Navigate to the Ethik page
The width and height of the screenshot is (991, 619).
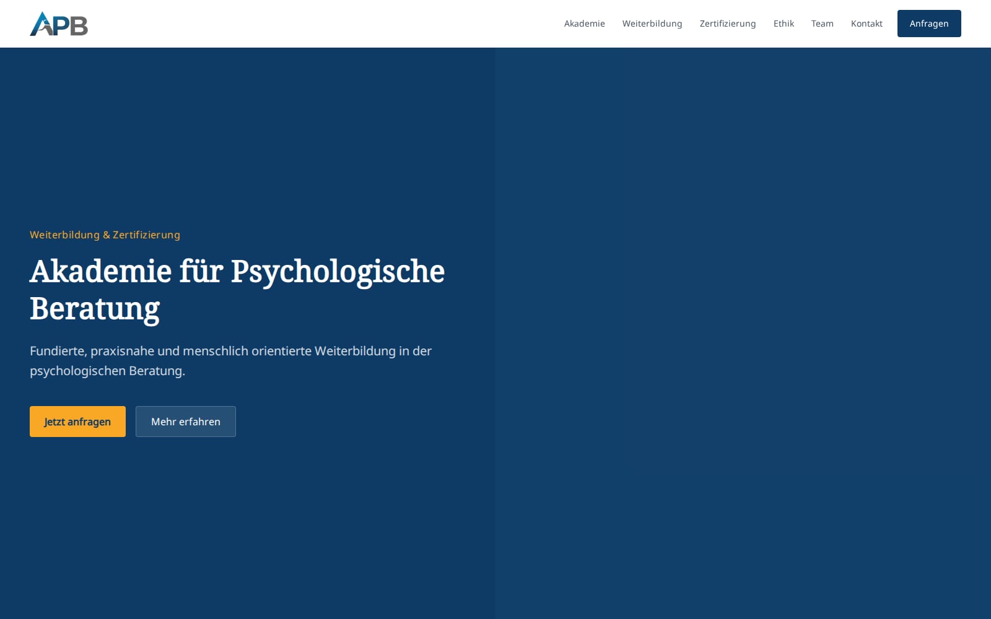point(784,24)
